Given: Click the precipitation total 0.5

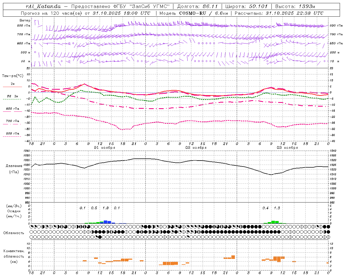Looking at the screenshot, I should point(94,208).
